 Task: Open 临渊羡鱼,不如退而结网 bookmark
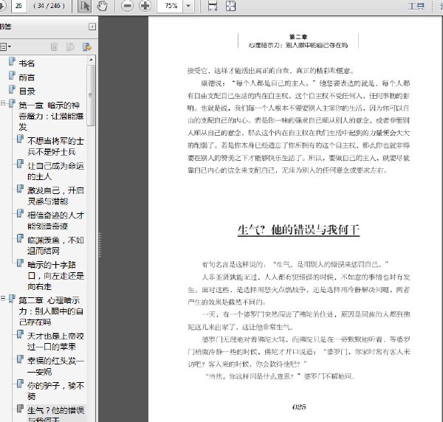[55, 245]
